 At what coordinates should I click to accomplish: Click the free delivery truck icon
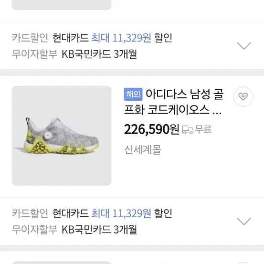click(188, 130)
